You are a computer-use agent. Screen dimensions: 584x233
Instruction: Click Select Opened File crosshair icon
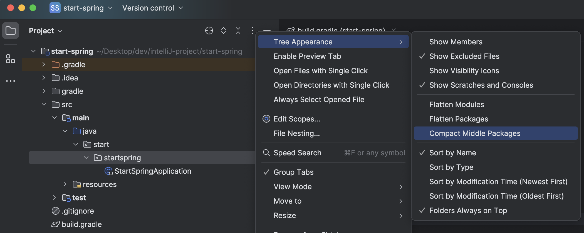[209, 31]
